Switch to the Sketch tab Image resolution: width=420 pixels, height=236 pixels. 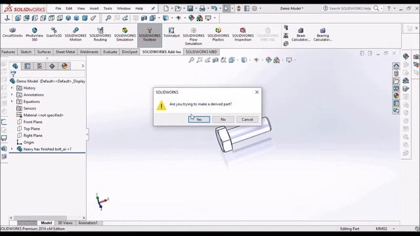[26, 52]
